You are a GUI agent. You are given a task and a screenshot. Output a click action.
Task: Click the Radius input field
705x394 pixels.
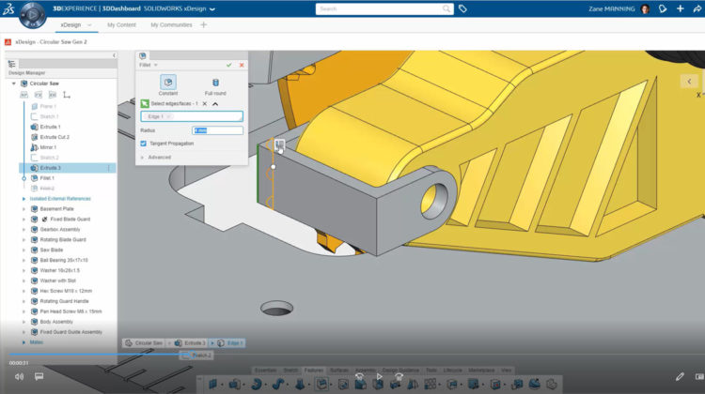tap(217, 130)
